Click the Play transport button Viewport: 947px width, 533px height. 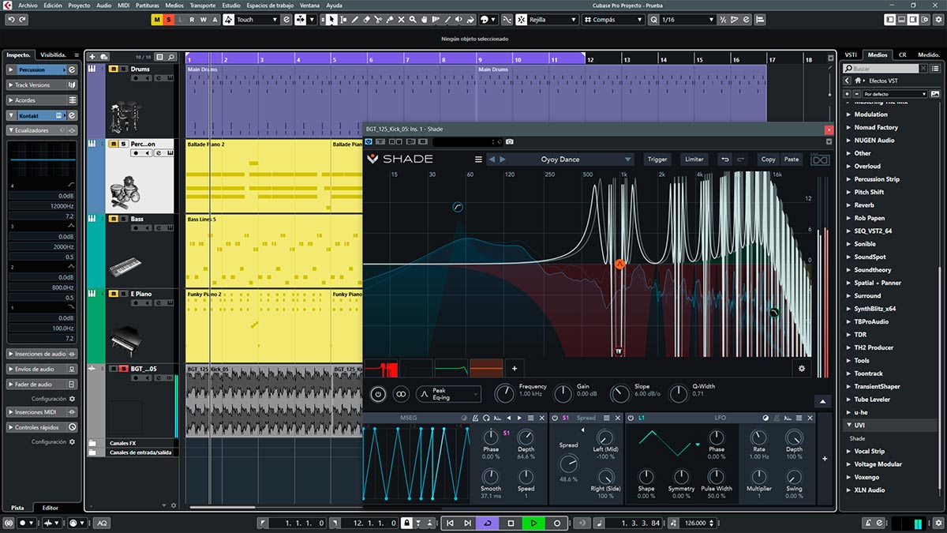[x=533, y=523]
